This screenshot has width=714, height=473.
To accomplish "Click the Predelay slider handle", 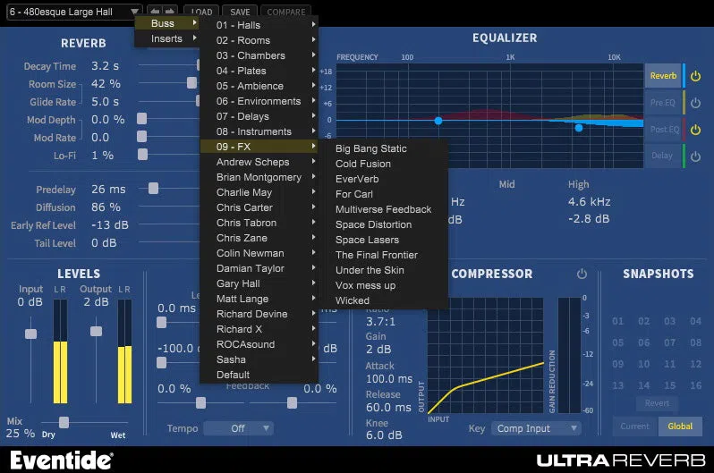I will [154, 188].
